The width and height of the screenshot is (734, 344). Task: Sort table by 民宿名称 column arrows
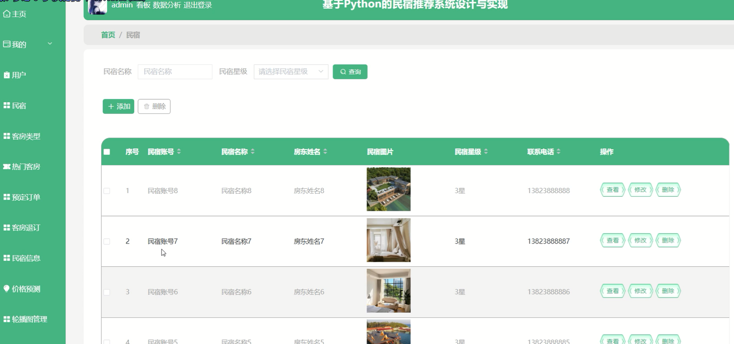point(252,152)
